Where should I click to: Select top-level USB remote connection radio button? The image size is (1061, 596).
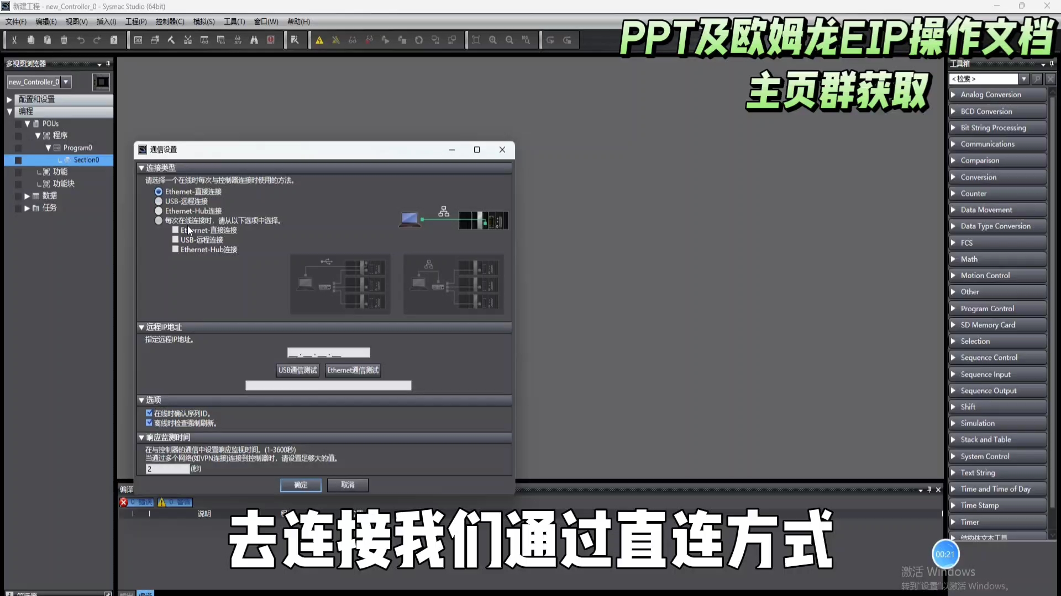click(x=159, y=201)
